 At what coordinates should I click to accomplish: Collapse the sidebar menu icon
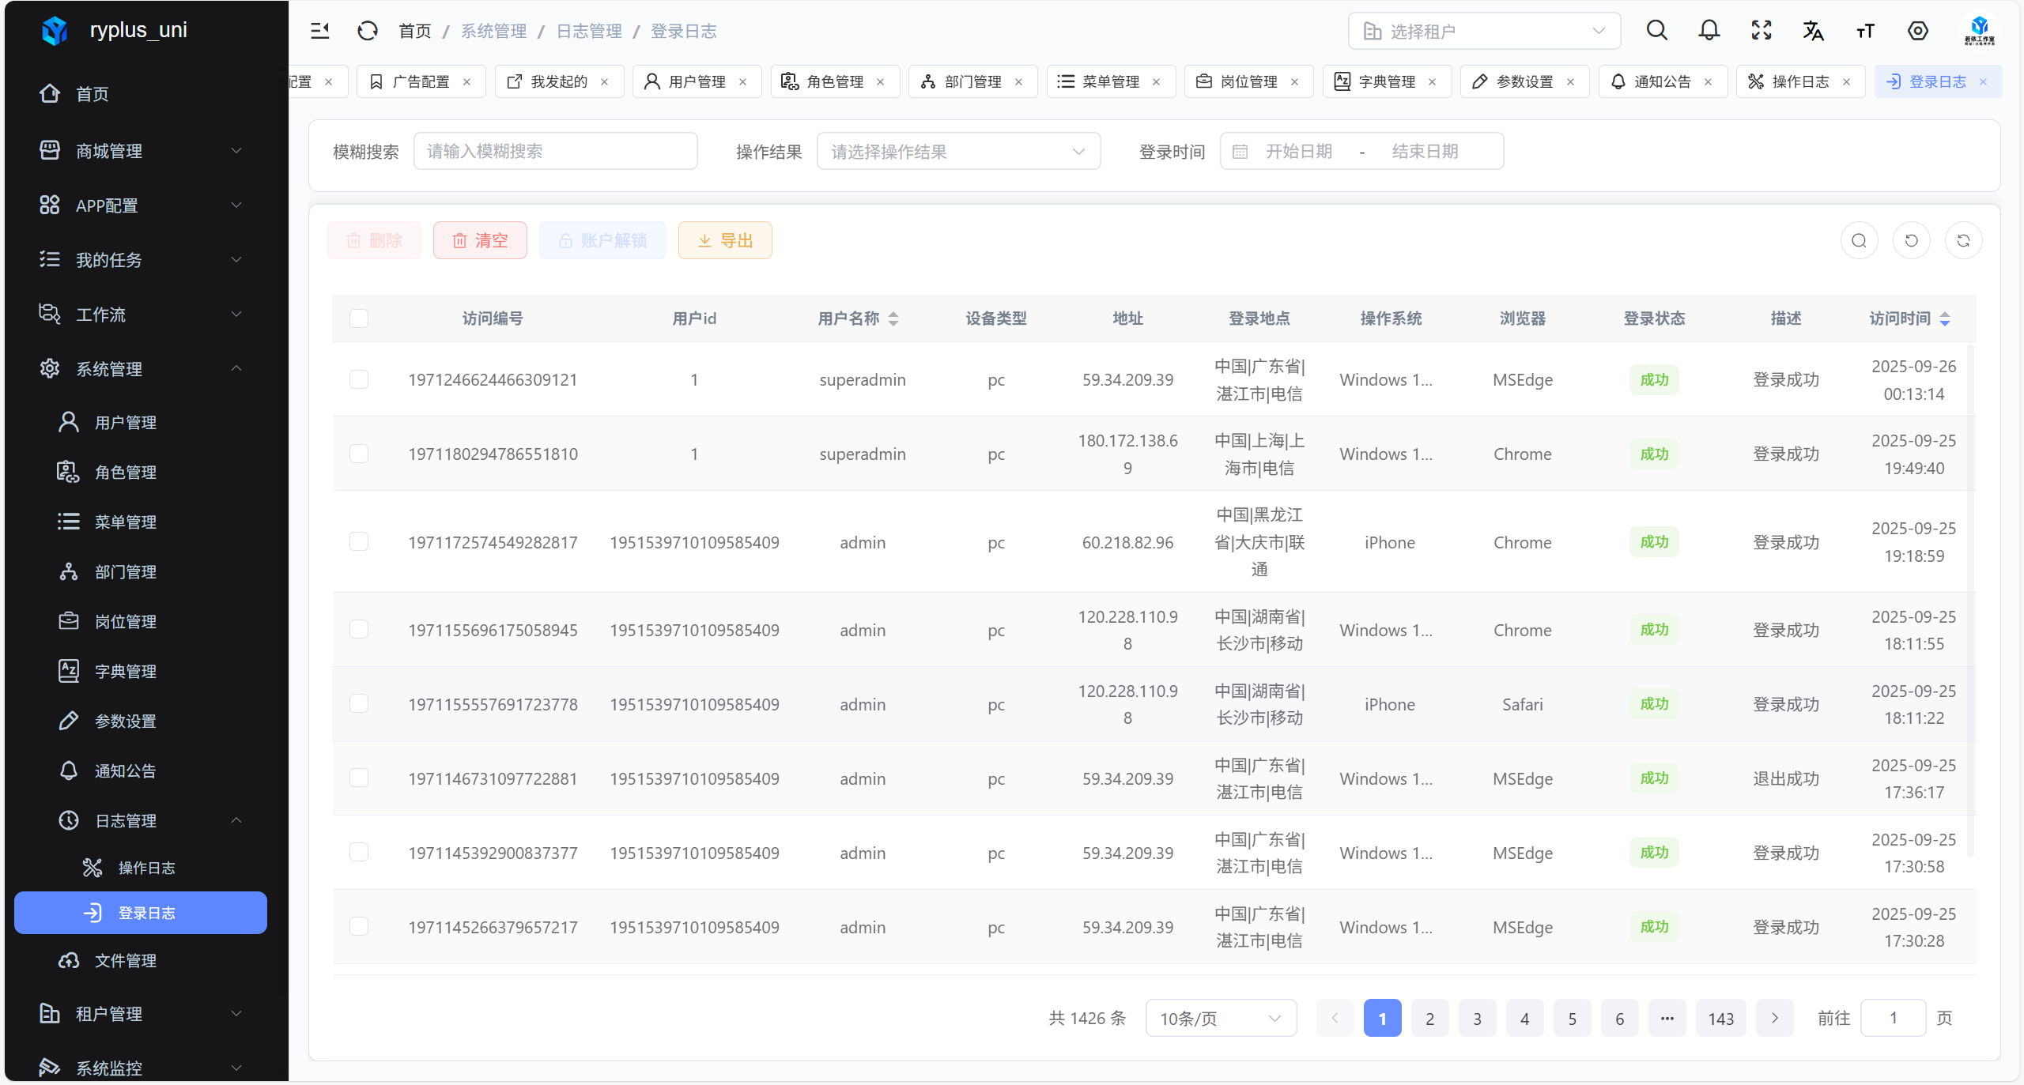[319, 31]
